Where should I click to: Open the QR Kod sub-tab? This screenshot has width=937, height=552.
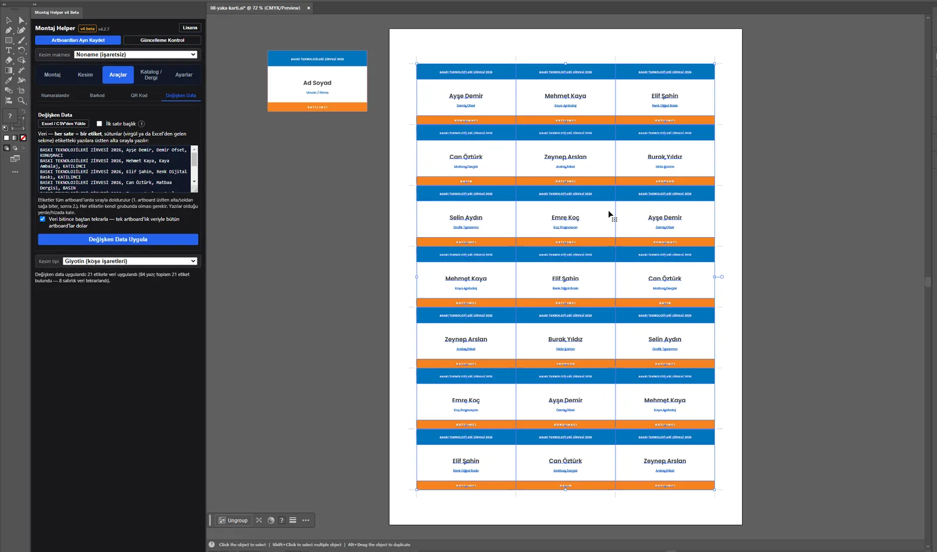[x=139, y=95]
